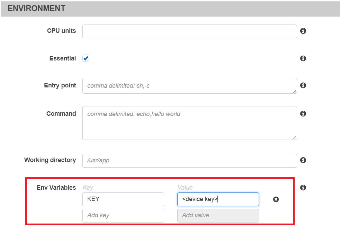Select the Env Variables label
The image size is (340, 227).
tap(56, 187)
